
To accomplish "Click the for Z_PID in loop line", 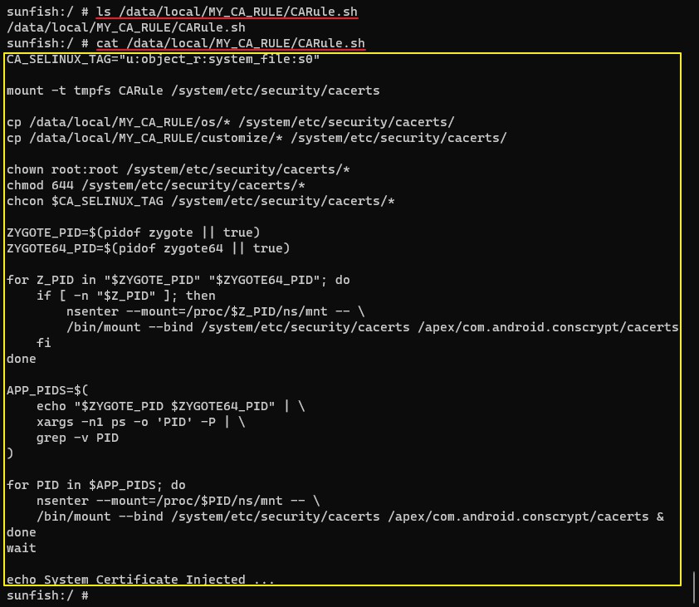I will pos(178,280).
